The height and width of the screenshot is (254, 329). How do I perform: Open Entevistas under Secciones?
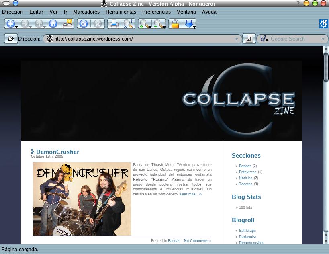coord(247,172)
